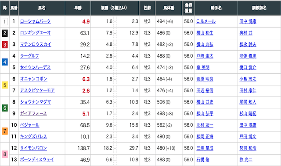The width and height of the screenshot is (281, 166).
Task: Click アスクビクターモア horse link
Action: pos(37,90)
